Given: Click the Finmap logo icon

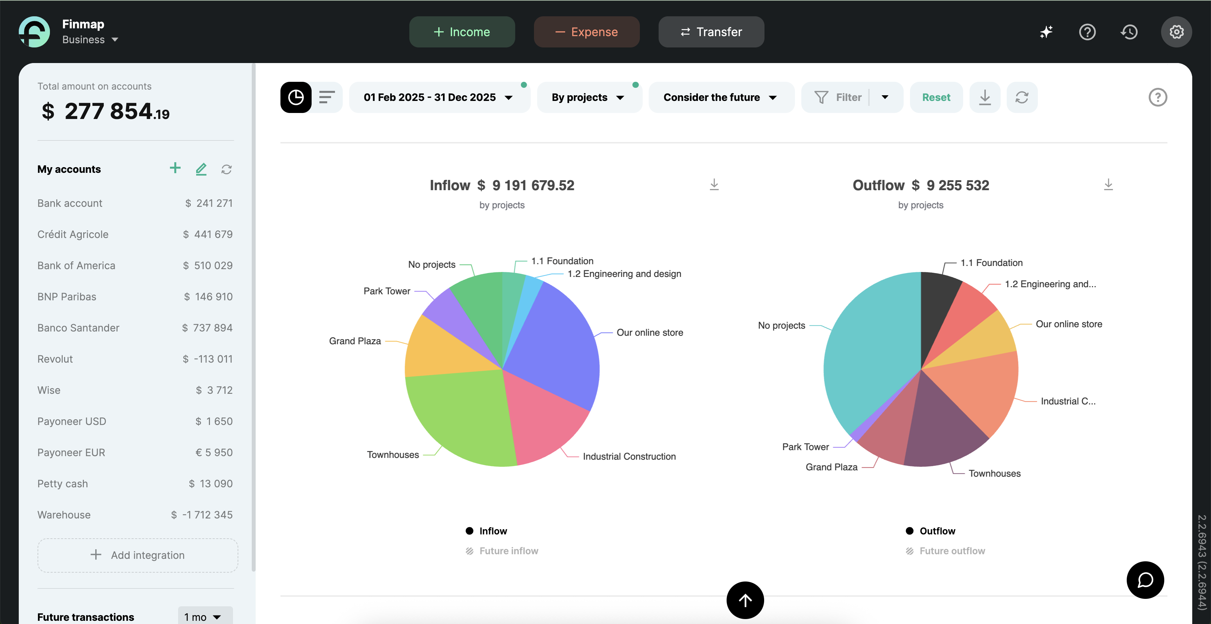Looking at the screenshot, I should [x=34, y=32].
